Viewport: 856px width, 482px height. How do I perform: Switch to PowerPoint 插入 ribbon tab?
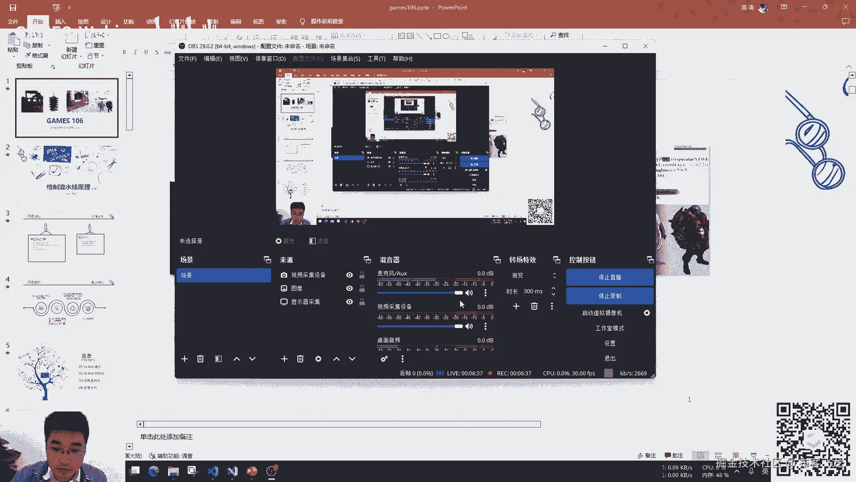point(60,21)
